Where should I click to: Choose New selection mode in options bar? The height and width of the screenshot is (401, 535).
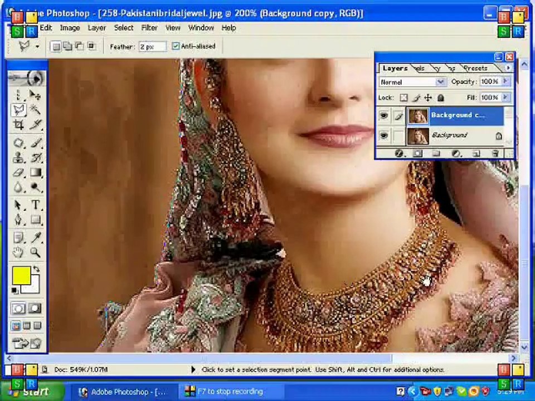pos(56,46)
